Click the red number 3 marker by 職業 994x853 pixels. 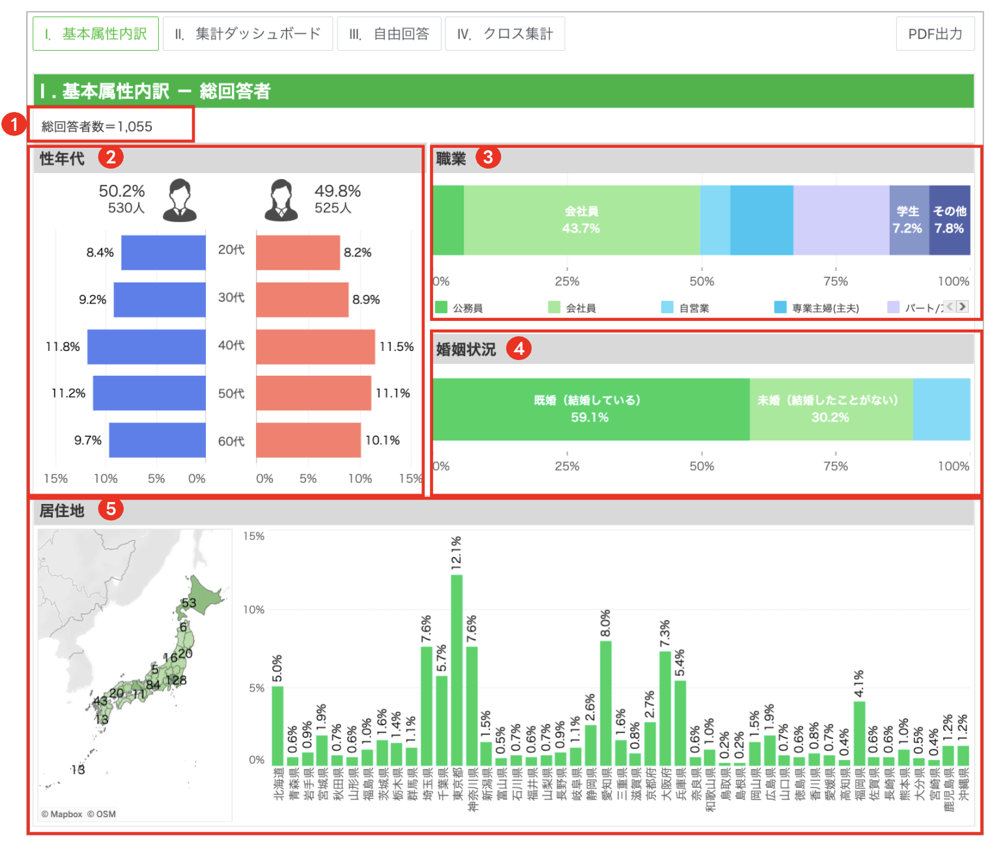[x=488, y=157]
